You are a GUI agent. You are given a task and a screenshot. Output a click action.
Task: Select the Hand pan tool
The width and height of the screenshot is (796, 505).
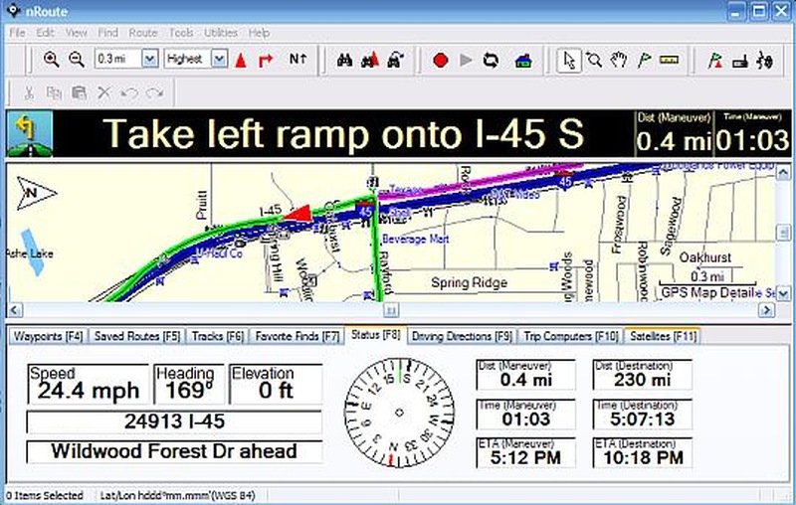[x=618, y=60]
